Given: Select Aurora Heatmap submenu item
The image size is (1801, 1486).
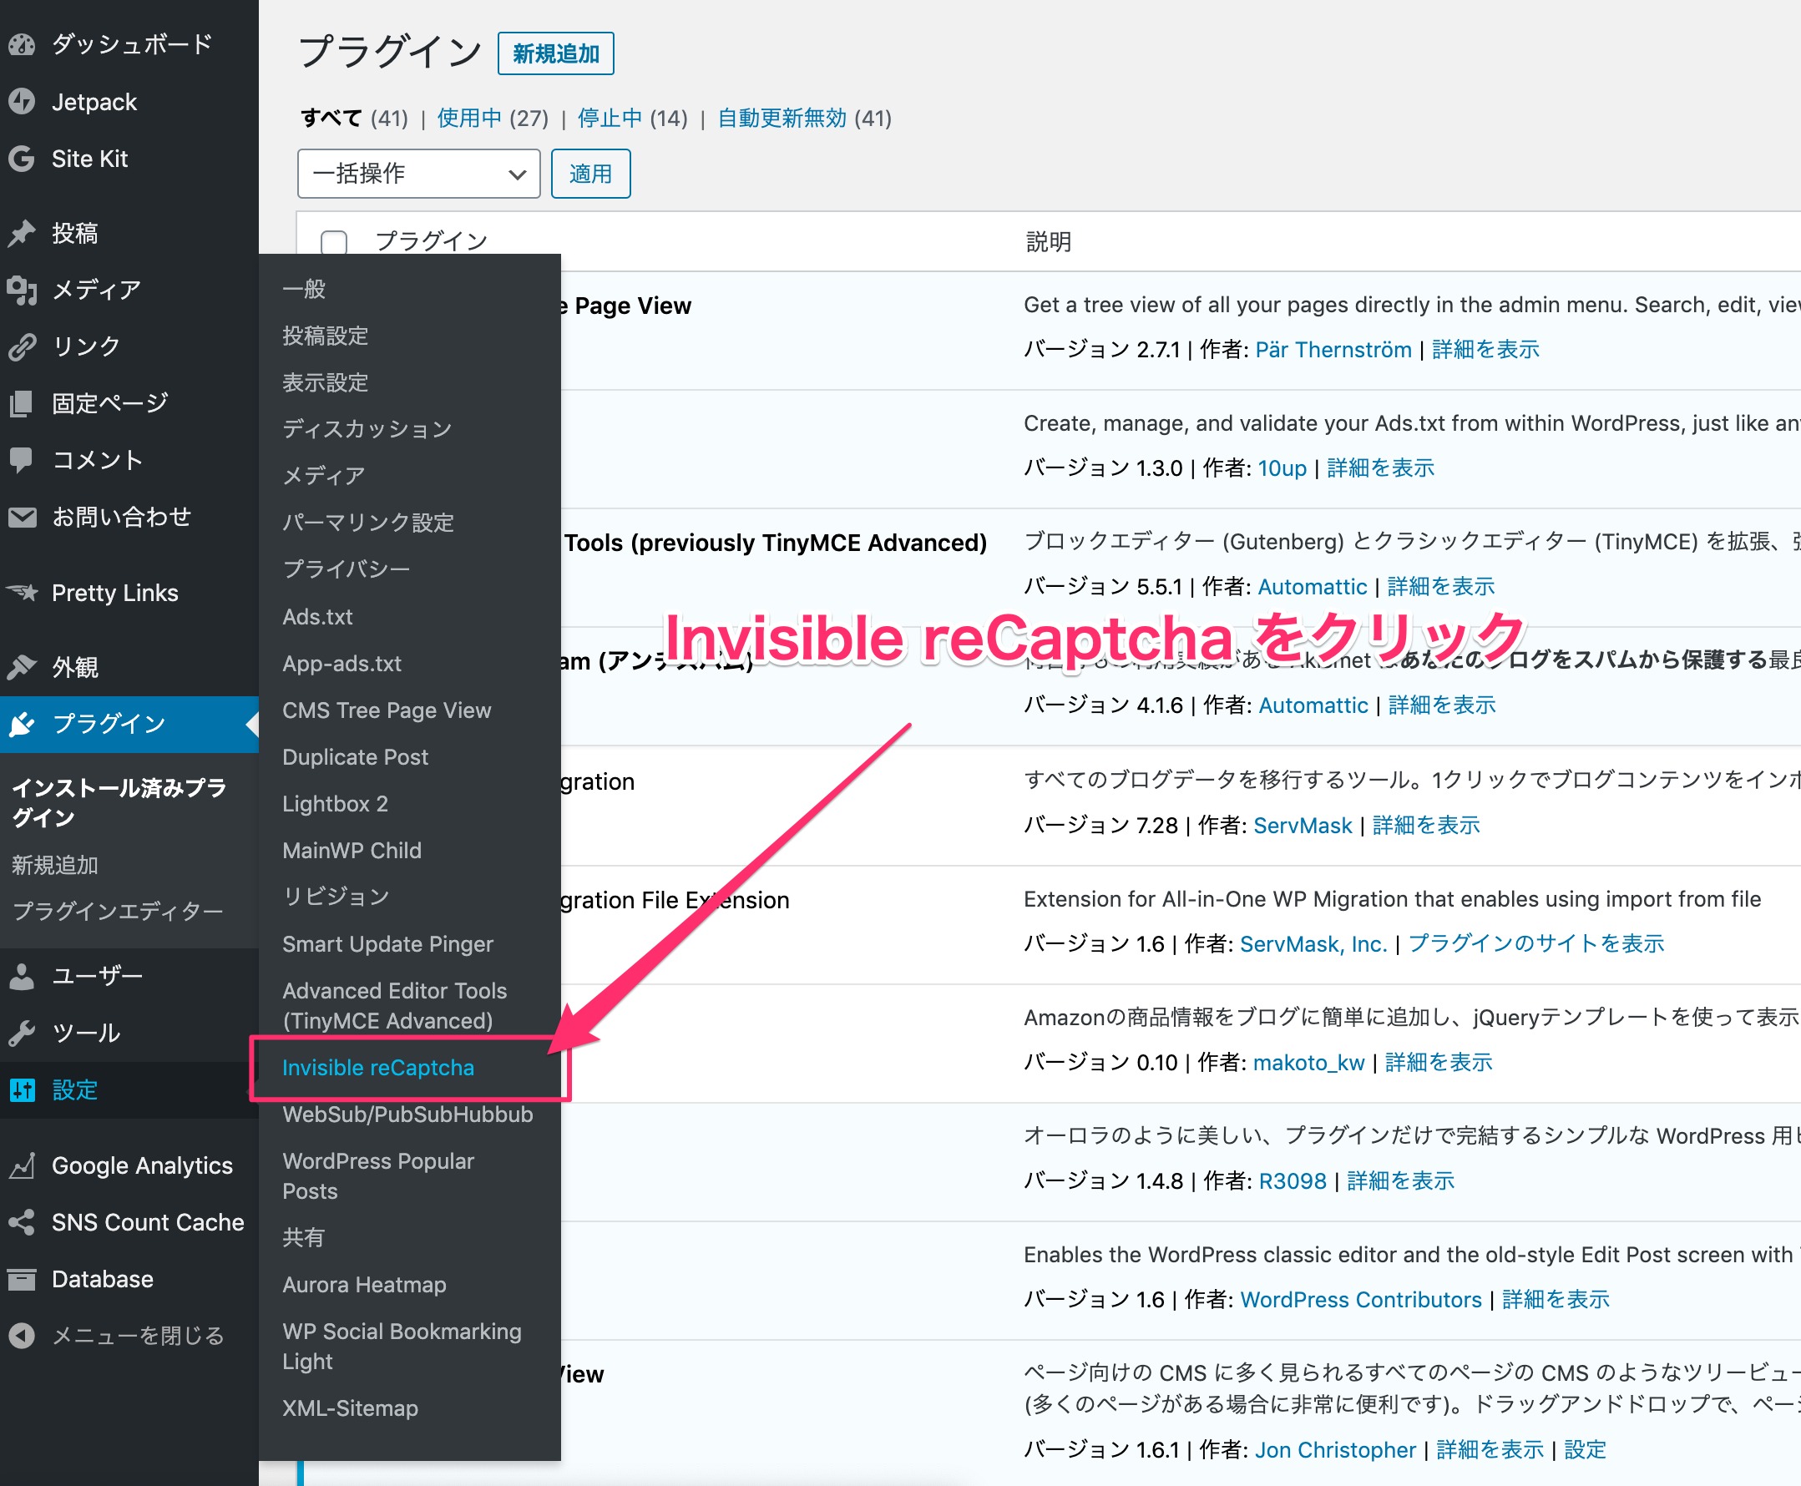Looking at the screenshot, I should pos(364,1285).
